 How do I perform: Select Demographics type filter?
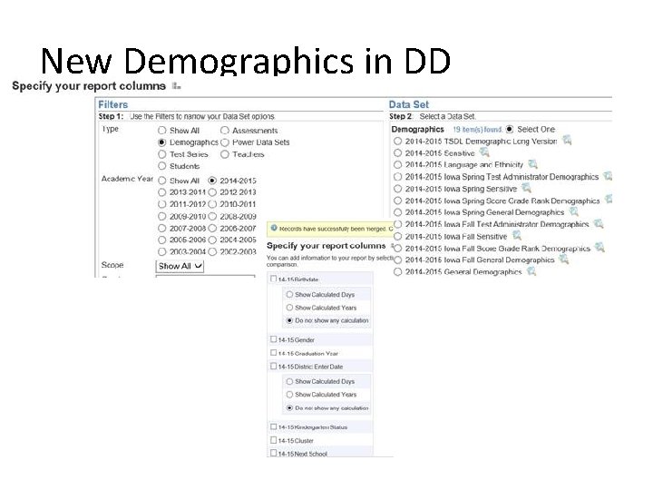162,142
